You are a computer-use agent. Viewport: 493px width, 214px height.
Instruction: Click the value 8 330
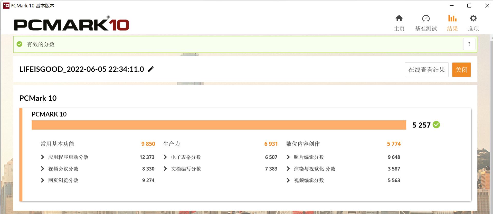(x=148, y=169)
